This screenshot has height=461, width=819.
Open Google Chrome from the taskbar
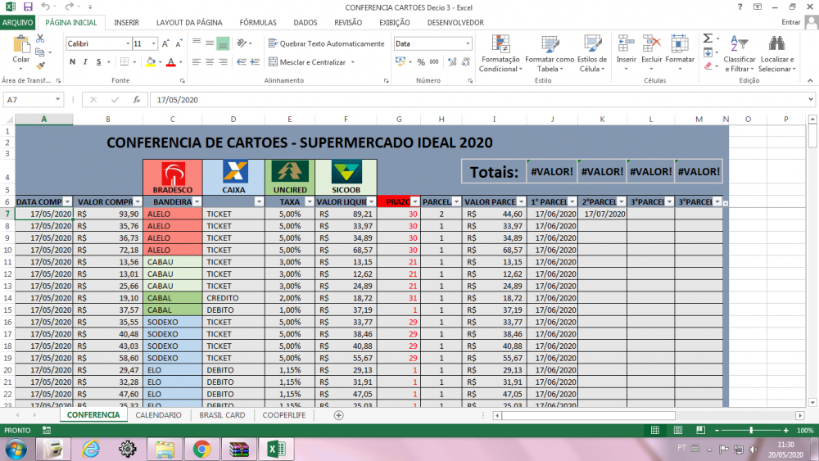coord(201,448)
